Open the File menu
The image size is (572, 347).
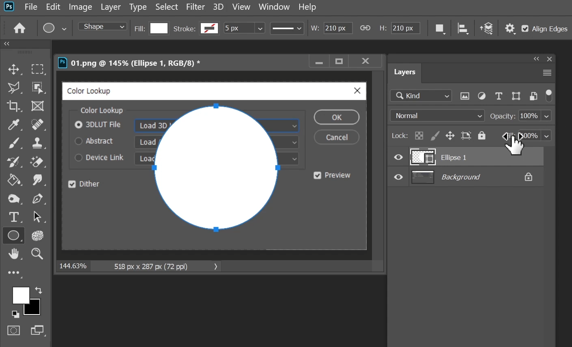pos(31,7)
